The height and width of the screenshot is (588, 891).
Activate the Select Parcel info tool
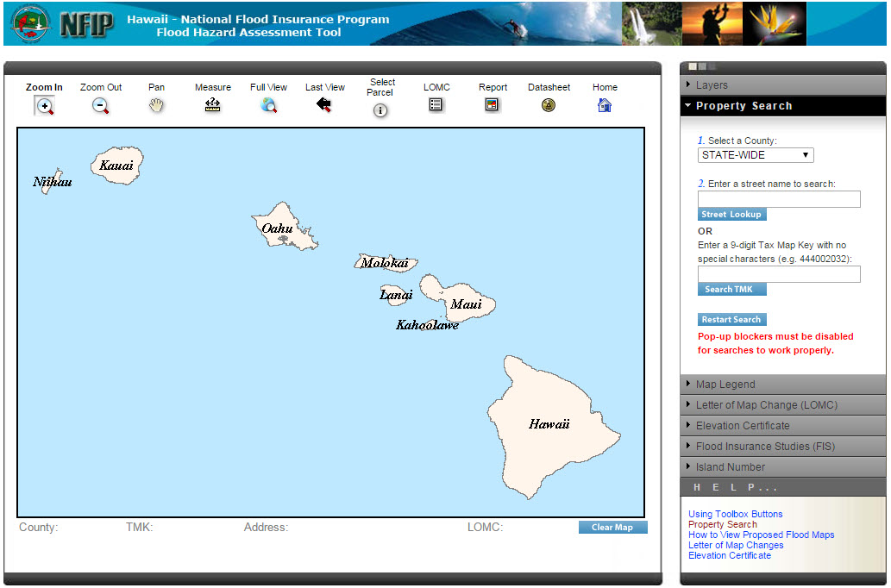[x=380, y=110]
